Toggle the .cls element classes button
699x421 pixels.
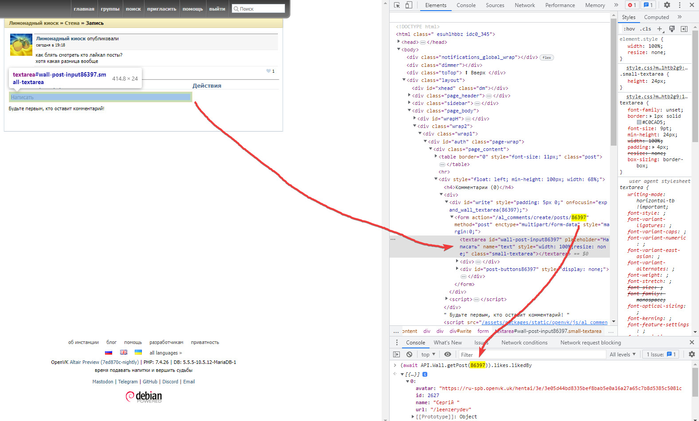point(646,29)
